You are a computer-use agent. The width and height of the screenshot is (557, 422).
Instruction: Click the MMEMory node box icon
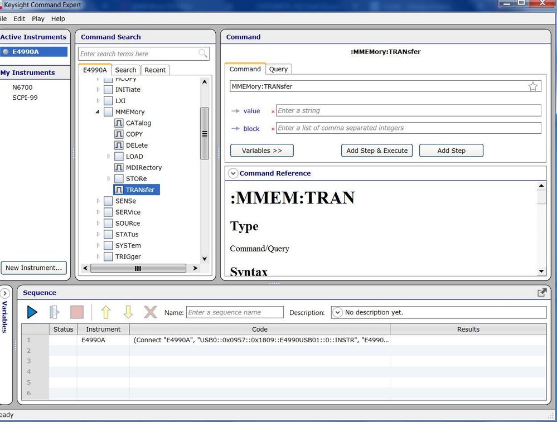pyautogui.click(x=108, y=112)
